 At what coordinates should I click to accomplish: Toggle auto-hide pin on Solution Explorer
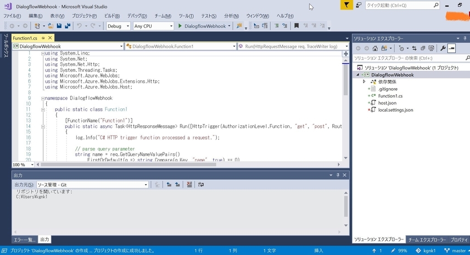(x=465, y=39)
